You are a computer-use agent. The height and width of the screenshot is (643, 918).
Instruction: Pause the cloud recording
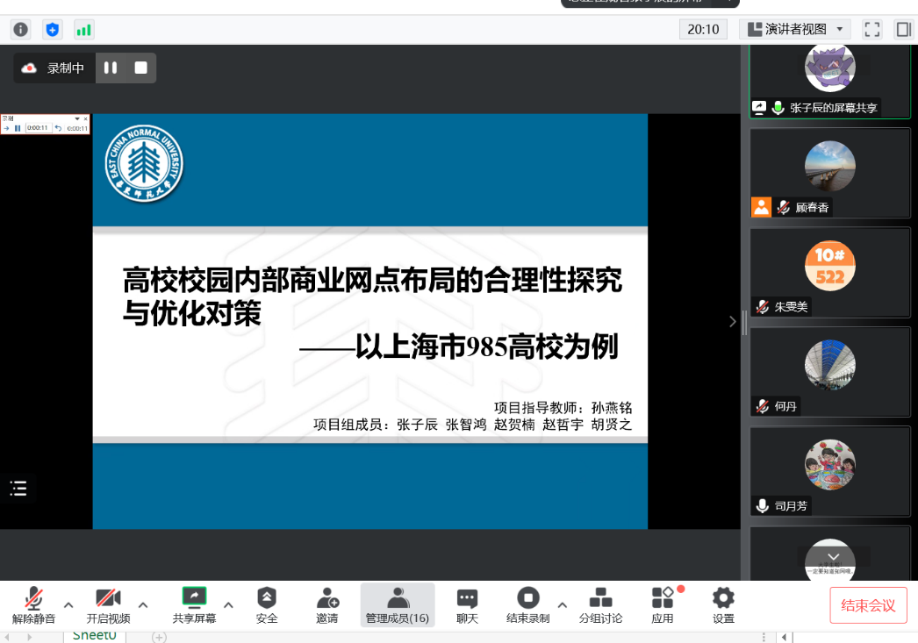coord(111,68)
